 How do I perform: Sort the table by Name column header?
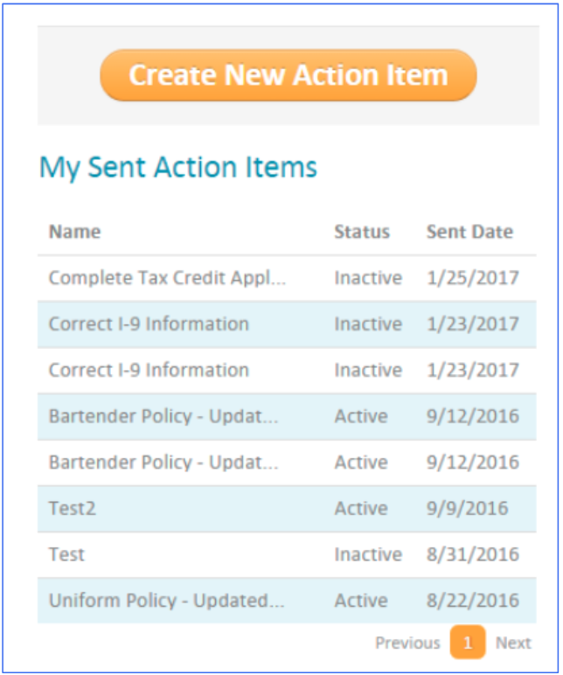74,232
